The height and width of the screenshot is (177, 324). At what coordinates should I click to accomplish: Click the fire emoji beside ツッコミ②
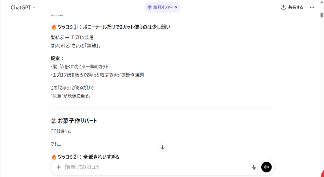point(54,157)
